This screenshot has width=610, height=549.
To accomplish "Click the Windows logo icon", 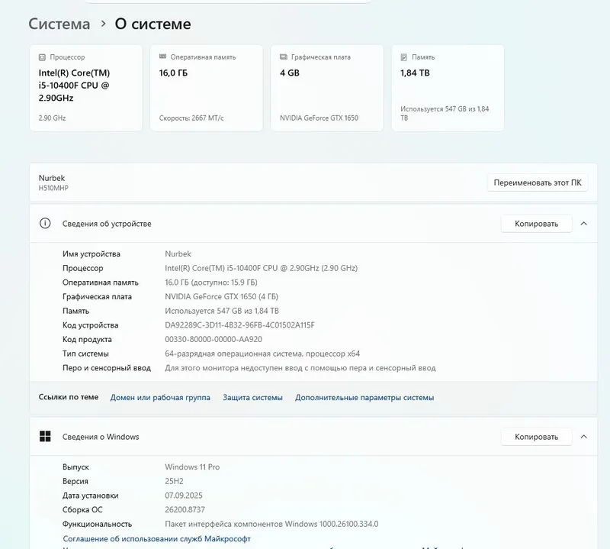I will click(x=45, y=437).
